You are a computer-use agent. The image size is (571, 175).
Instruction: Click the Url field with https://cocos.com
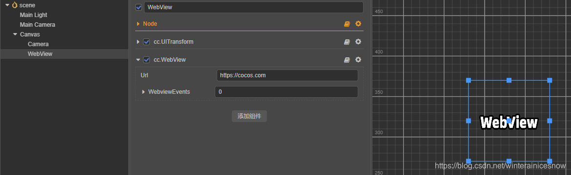coord(287,75)
